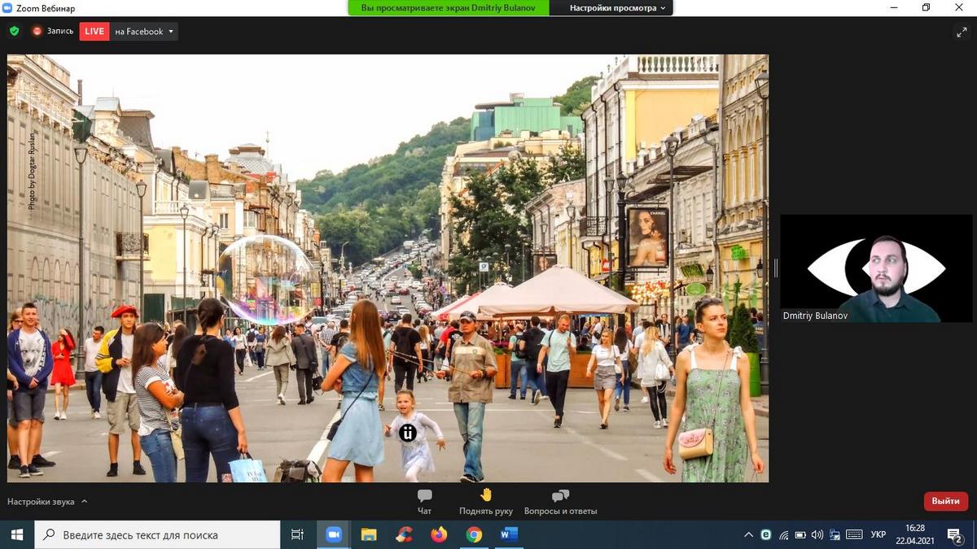Open Microsoft Word from the taskbar

pos(509,534)
